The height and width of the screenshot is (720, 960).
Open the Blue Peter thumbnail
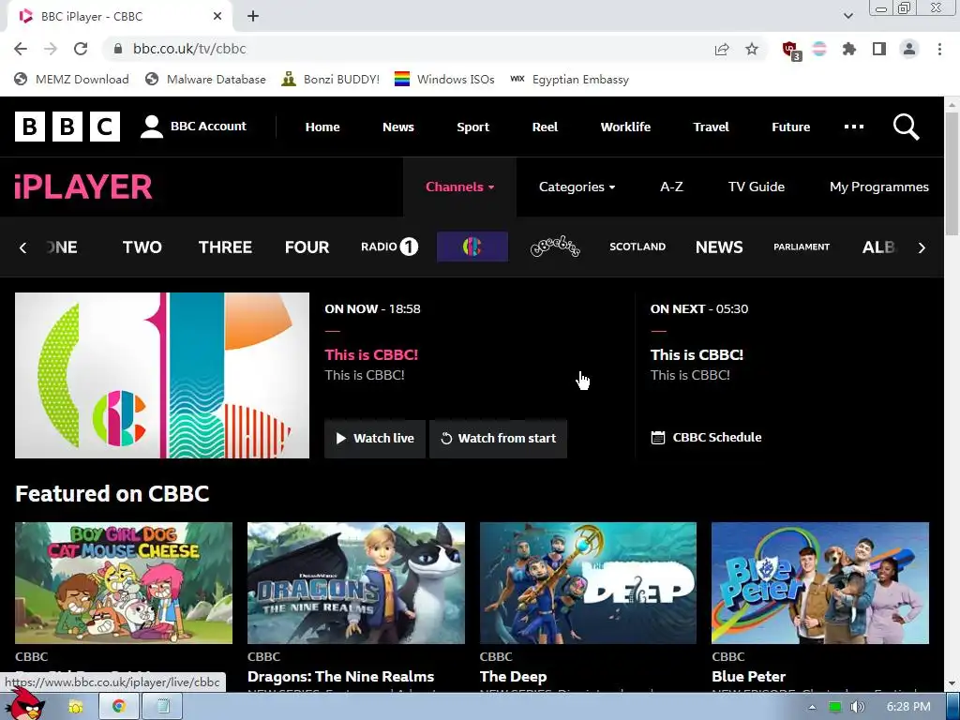tap(820, 583)
